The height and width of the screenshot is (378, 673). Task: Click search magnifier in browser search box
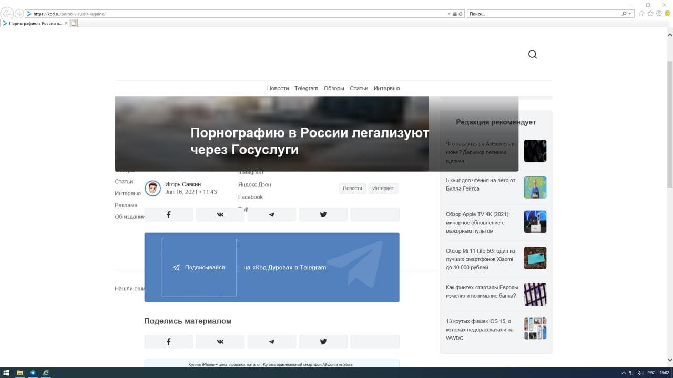624,14
